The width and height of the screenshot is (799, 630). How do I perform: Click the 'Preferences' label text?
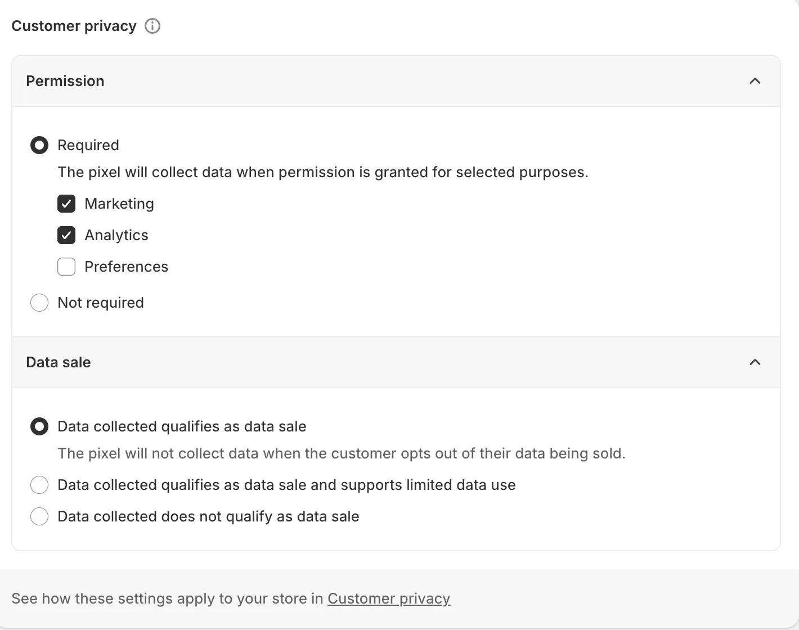coord(127,267)
